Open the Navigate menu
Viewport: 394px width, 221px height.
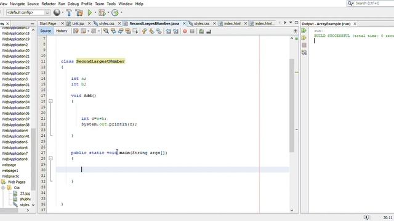coord(17,4)
